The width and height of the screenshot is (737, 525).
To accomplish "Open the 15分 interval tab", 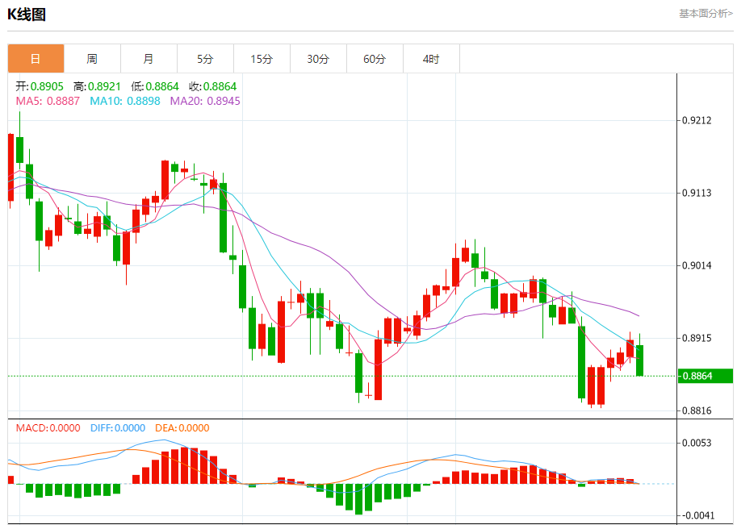I will (262, 59).
